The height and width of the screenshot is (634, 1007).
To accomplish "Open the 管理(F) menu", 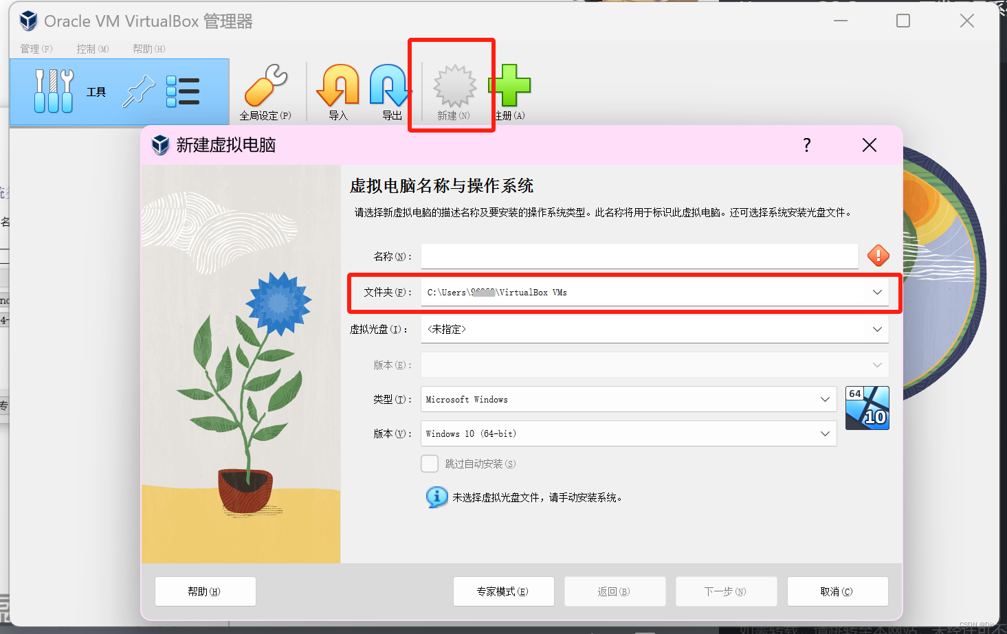I will pyautogui.click(x=36, y=49).
